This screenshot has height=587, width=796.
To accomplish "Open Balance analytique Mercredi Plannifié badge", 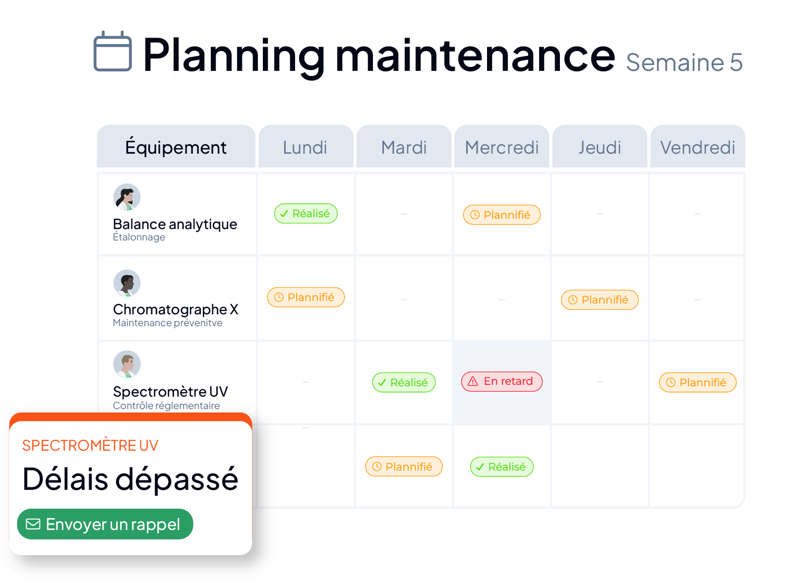I will pos(502,215).
